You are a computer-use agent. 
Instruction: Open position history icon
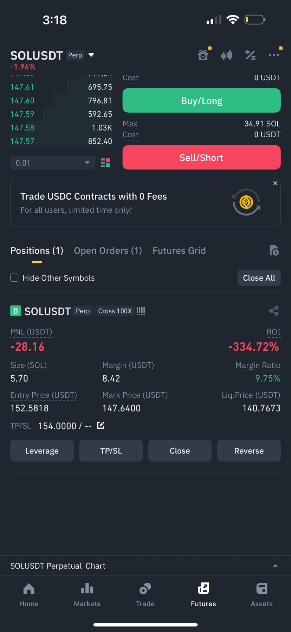point(274,251)
